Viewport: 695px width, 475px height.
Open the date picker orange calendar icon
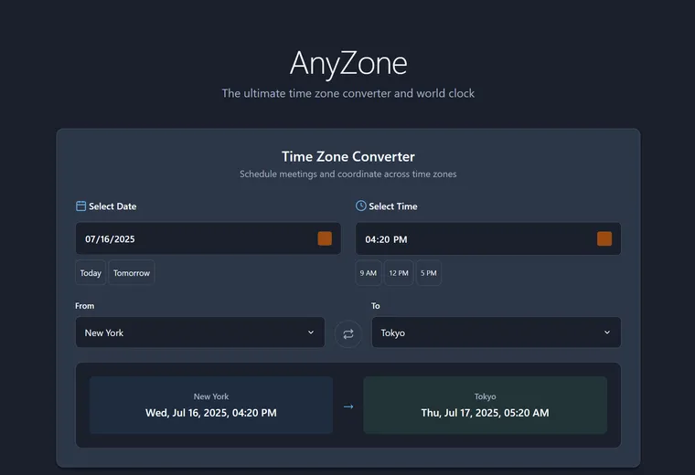325,238
